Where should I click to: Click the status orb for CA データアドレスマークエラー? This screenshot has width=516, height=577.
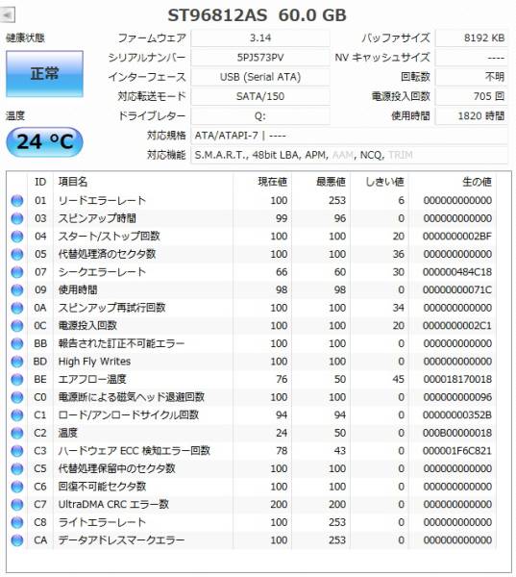pyautogui.click(x=17, y=540)
